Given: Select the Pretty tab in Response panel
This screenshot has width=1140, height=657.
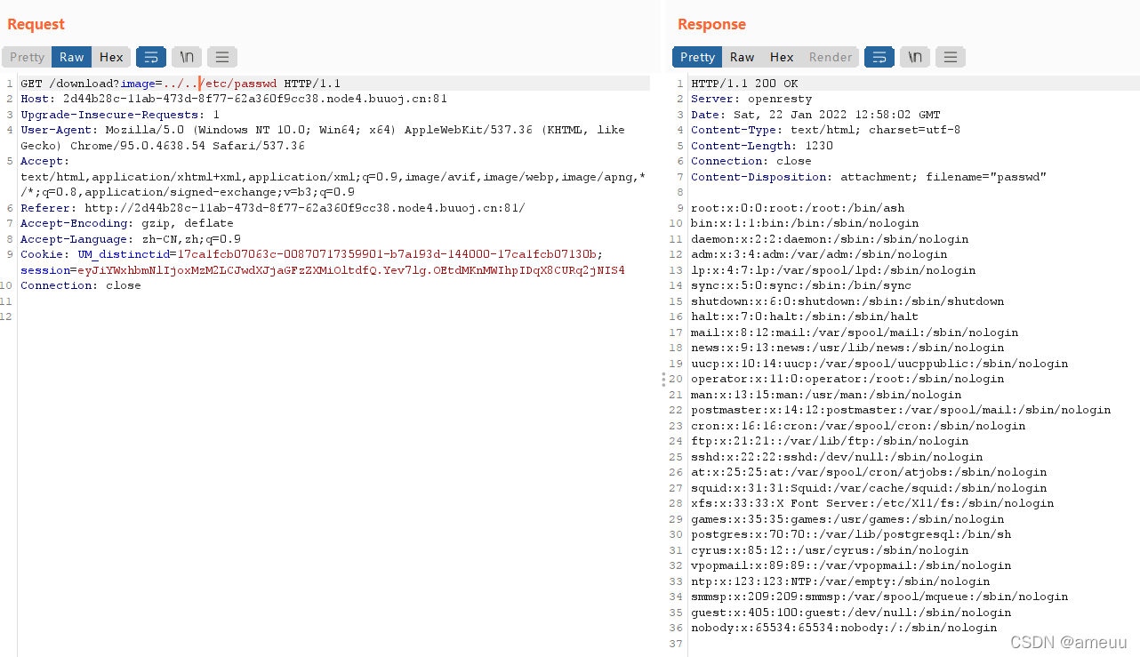Looking at the screenshot, I should click(697, 57).
